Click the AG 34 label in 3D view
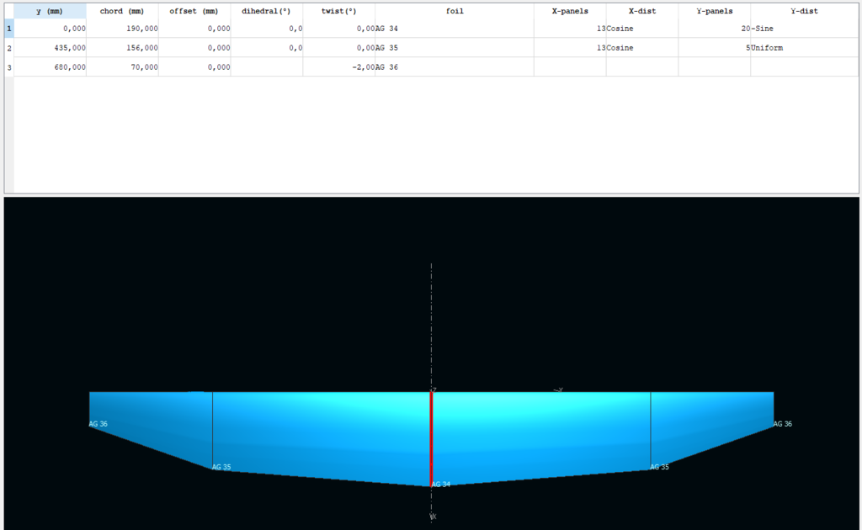 tap(440, 485)
